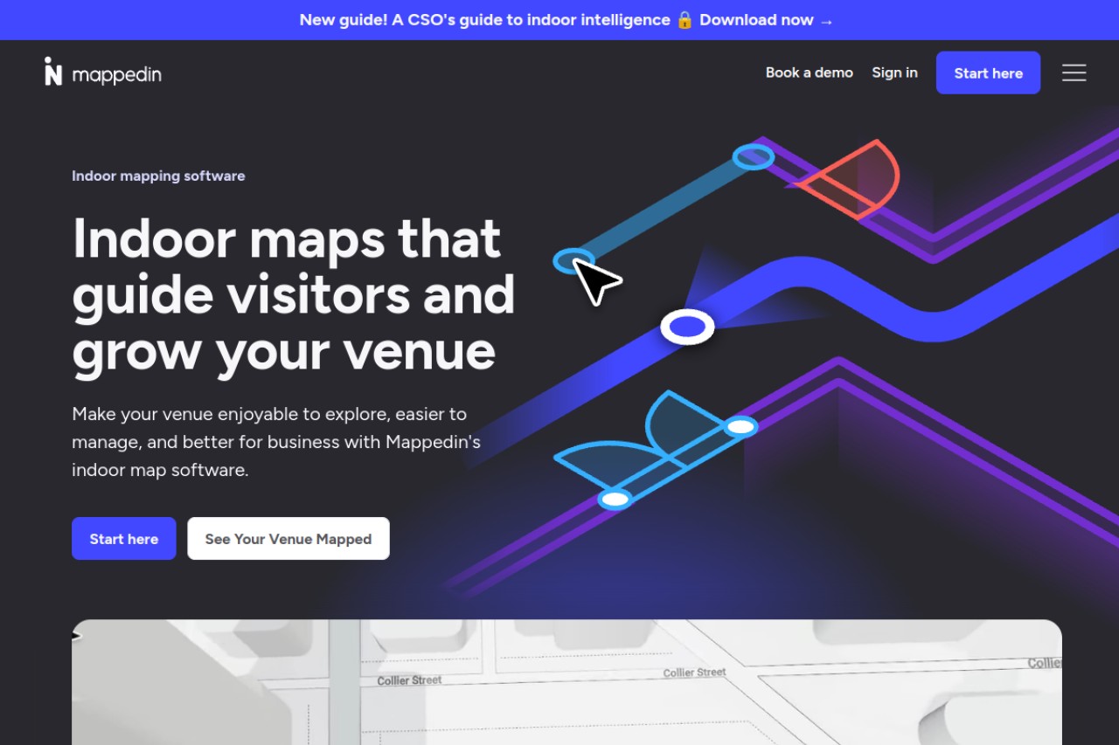This screenshot has height=745, width=1119.
Task: Click the 'Indoor mapping software' label
Action: [158, 176]
